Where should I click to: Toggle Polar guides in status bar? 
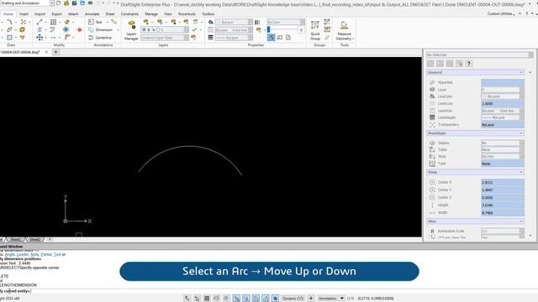(226, 299)
